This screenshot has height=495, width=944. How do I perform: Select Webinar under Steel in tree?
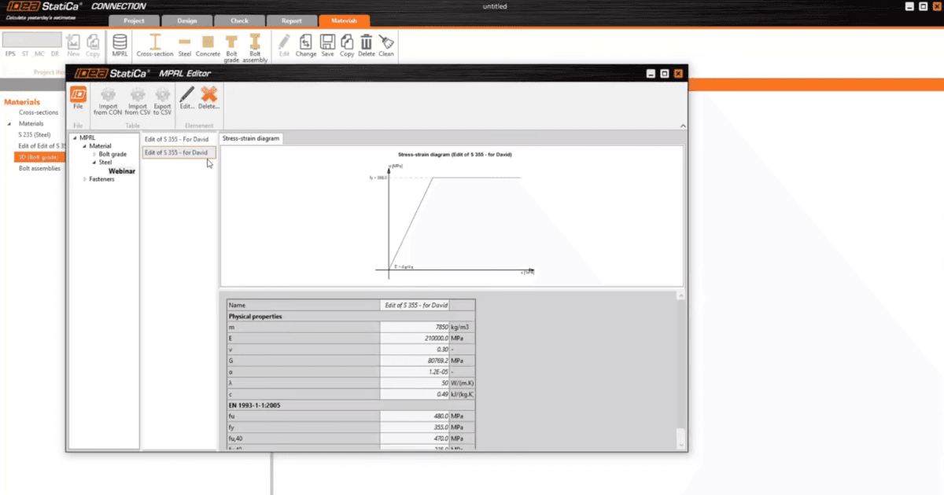[x=122, y=170]
